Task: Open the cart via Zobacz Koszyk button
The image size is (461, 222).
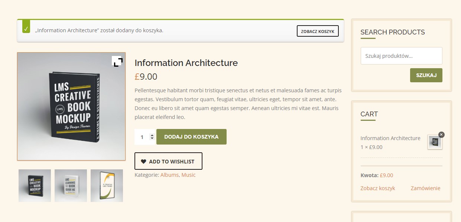Action: (318, 31)
